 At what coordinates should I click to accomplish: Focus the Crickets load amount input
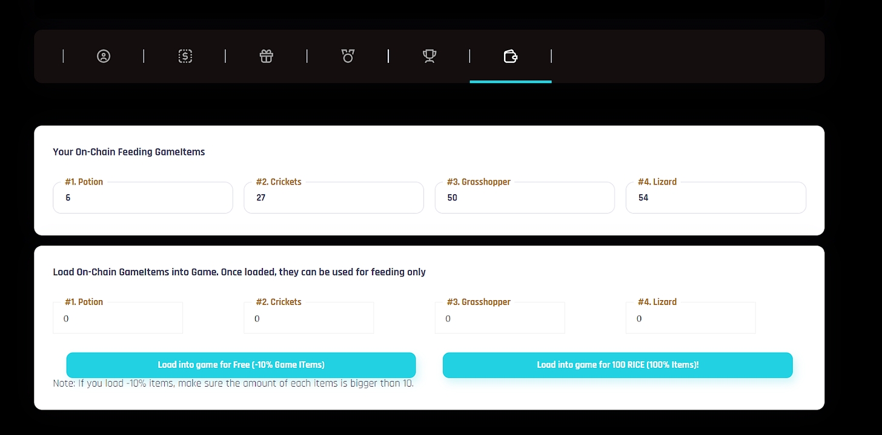pyautogui.click(x=308, y=318)
